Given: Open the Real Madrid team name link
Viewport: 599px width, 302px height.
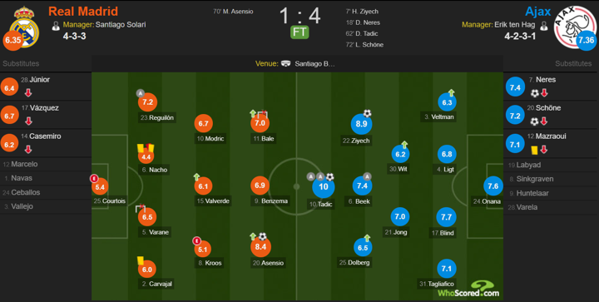Looking at the screenshot, I should [83, 11].
